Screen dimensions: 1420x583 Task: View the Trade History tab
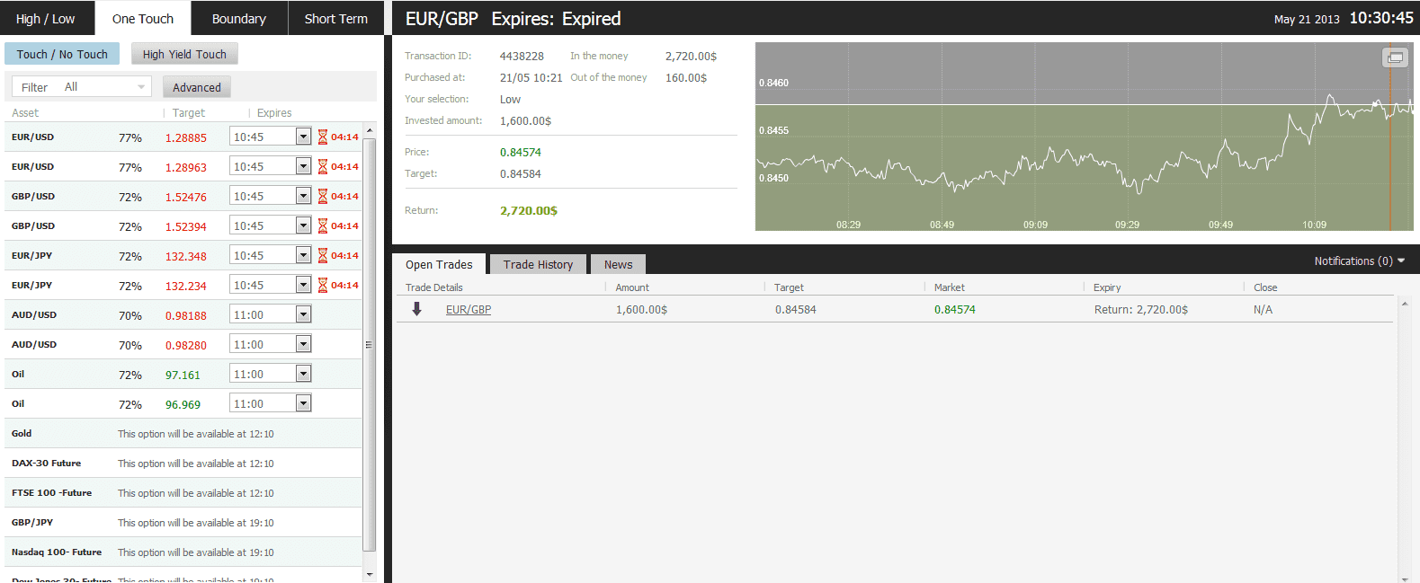click(538, 264)
